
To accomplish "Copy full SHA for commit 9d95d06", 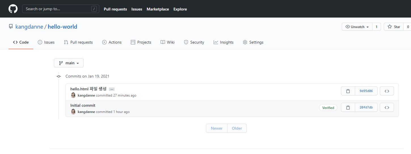I will (x=348, y=91).
